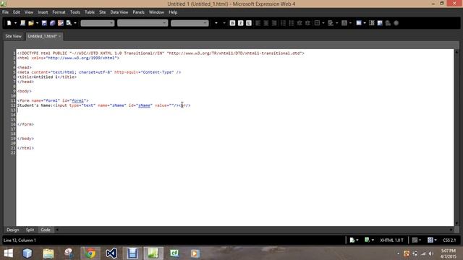
Task: Open the Window menu
Action: coord(156,12)
